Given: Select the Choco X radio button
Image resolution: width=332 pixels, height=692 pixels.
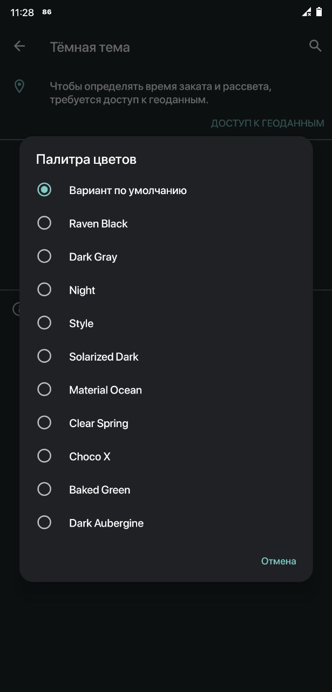Looking at the screenshot, I should pos(44,456).
